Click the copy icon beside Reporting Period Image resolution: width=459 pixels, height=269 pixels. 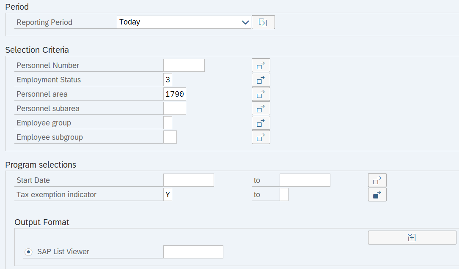click(263, 22)
